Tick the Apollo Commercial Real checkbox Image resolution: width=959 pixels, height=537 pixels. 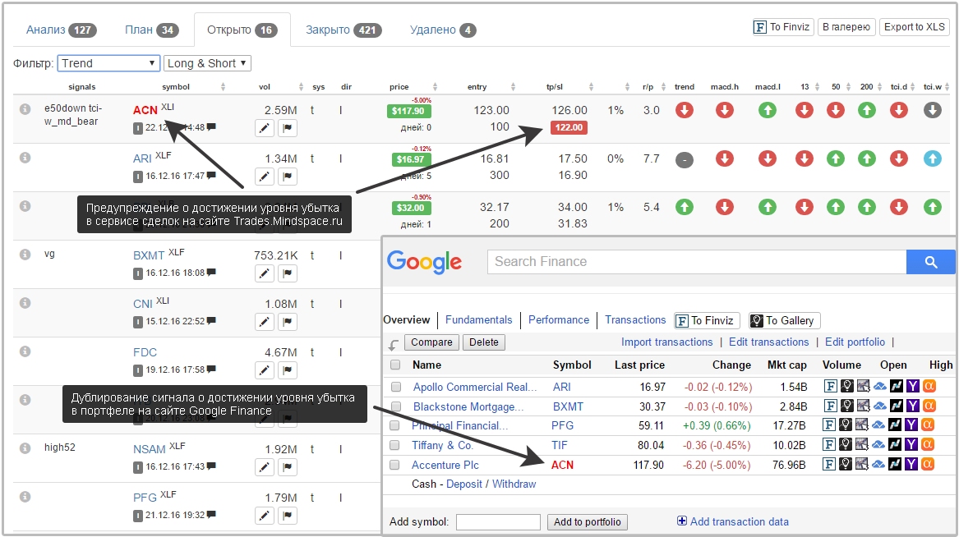396,387
